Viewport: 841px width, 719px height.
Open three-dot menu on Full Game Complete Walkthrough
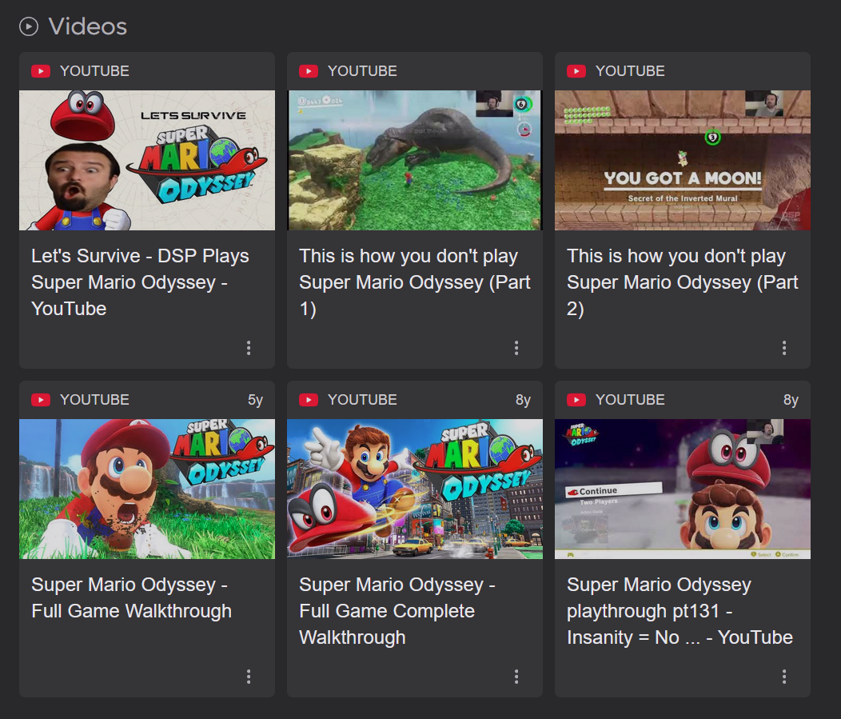point(516,677)
